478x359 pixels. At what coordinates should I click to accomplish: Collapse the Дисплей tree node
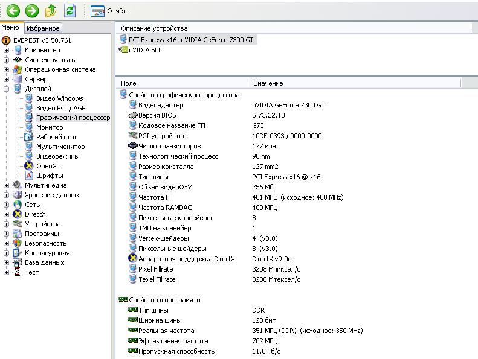[x=6, y=89]
